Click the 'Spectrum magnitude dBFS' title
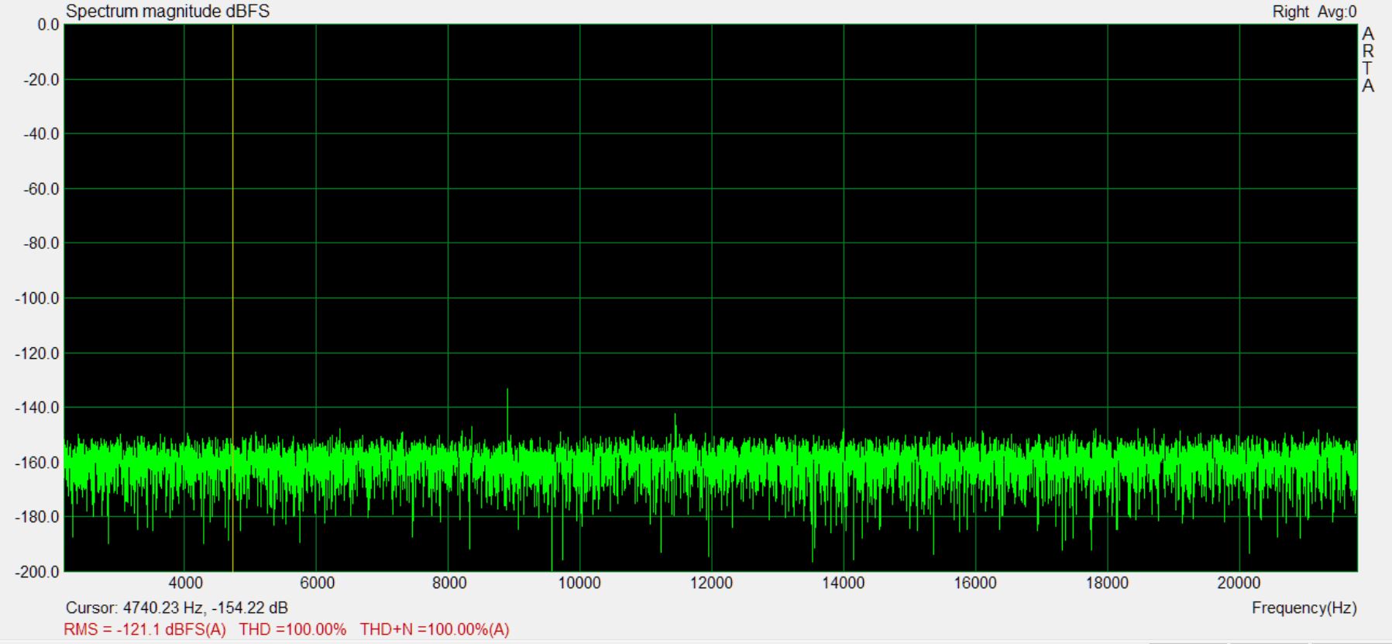The image size is (1392, 644). (168, 12)
